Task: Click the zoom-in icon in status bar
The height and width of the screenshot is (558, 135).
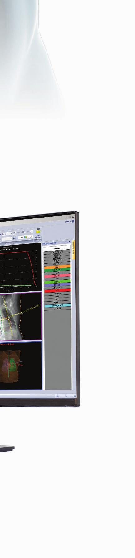Action: tap(75, 396)
